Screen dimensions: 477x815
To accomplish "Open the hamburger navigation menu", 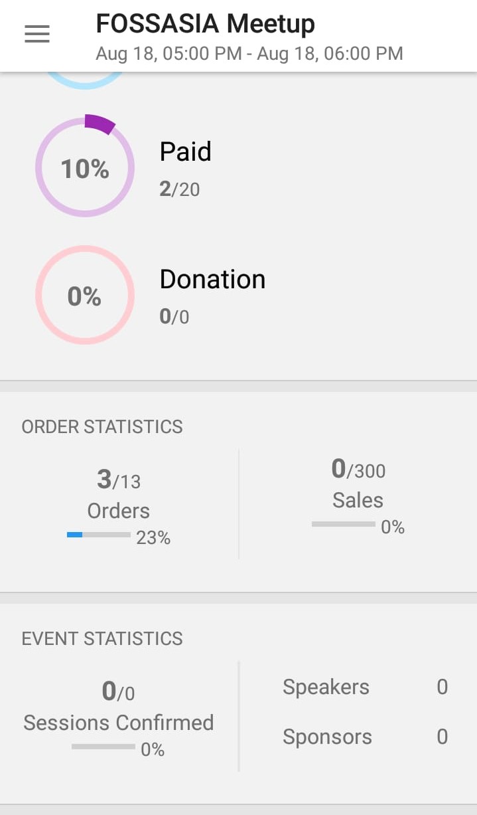I will (x=37, y=35).
